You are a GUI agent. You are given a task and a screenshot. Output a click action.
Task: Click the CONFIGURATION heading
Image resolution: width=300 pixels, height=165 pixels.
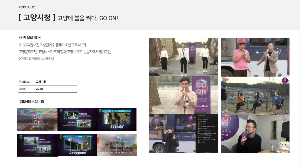tap(31, 102)
